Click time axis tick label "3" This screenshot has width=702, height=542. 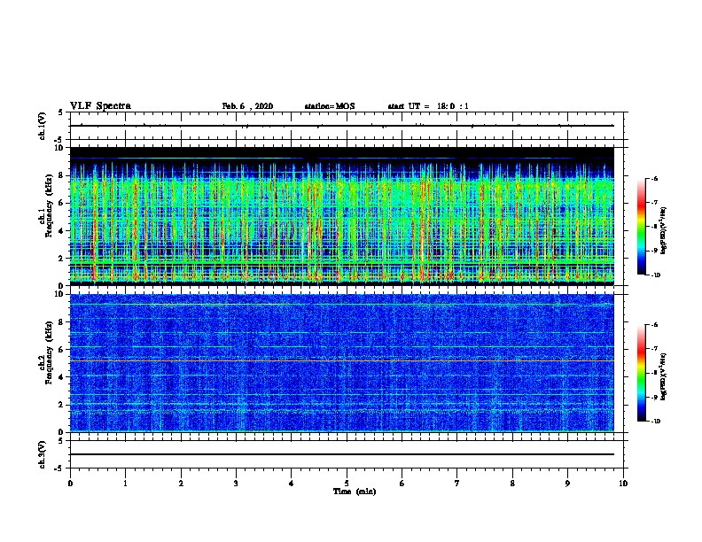pyautogui.click(x=236, y=484)
